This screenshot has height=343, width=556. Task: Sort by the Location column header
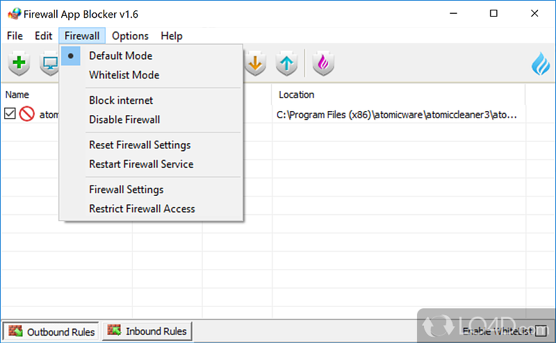click(x=297, y=94)
